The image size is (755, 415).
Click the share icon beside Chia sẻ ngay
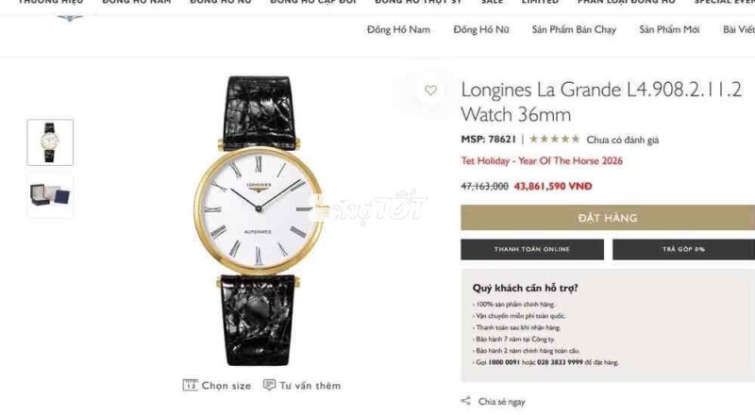(465, 401)
